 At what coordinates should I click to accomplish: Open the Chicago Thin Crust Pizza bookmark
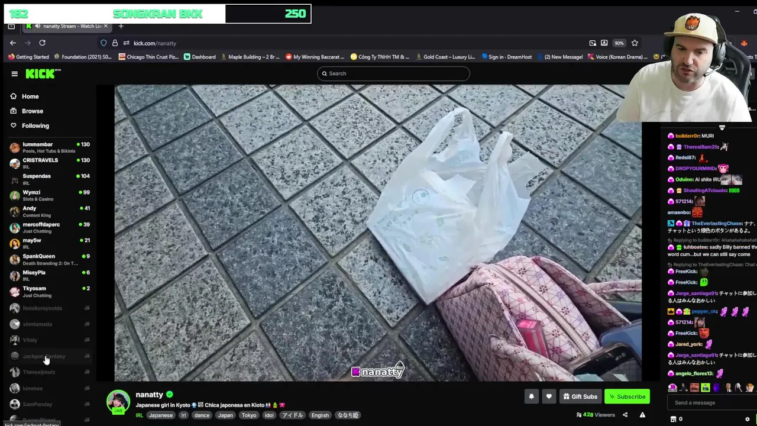[x=148, y=57]
